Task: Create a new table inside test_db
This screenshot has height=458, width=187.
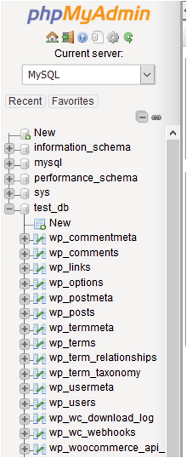Action: click(60, 223)
